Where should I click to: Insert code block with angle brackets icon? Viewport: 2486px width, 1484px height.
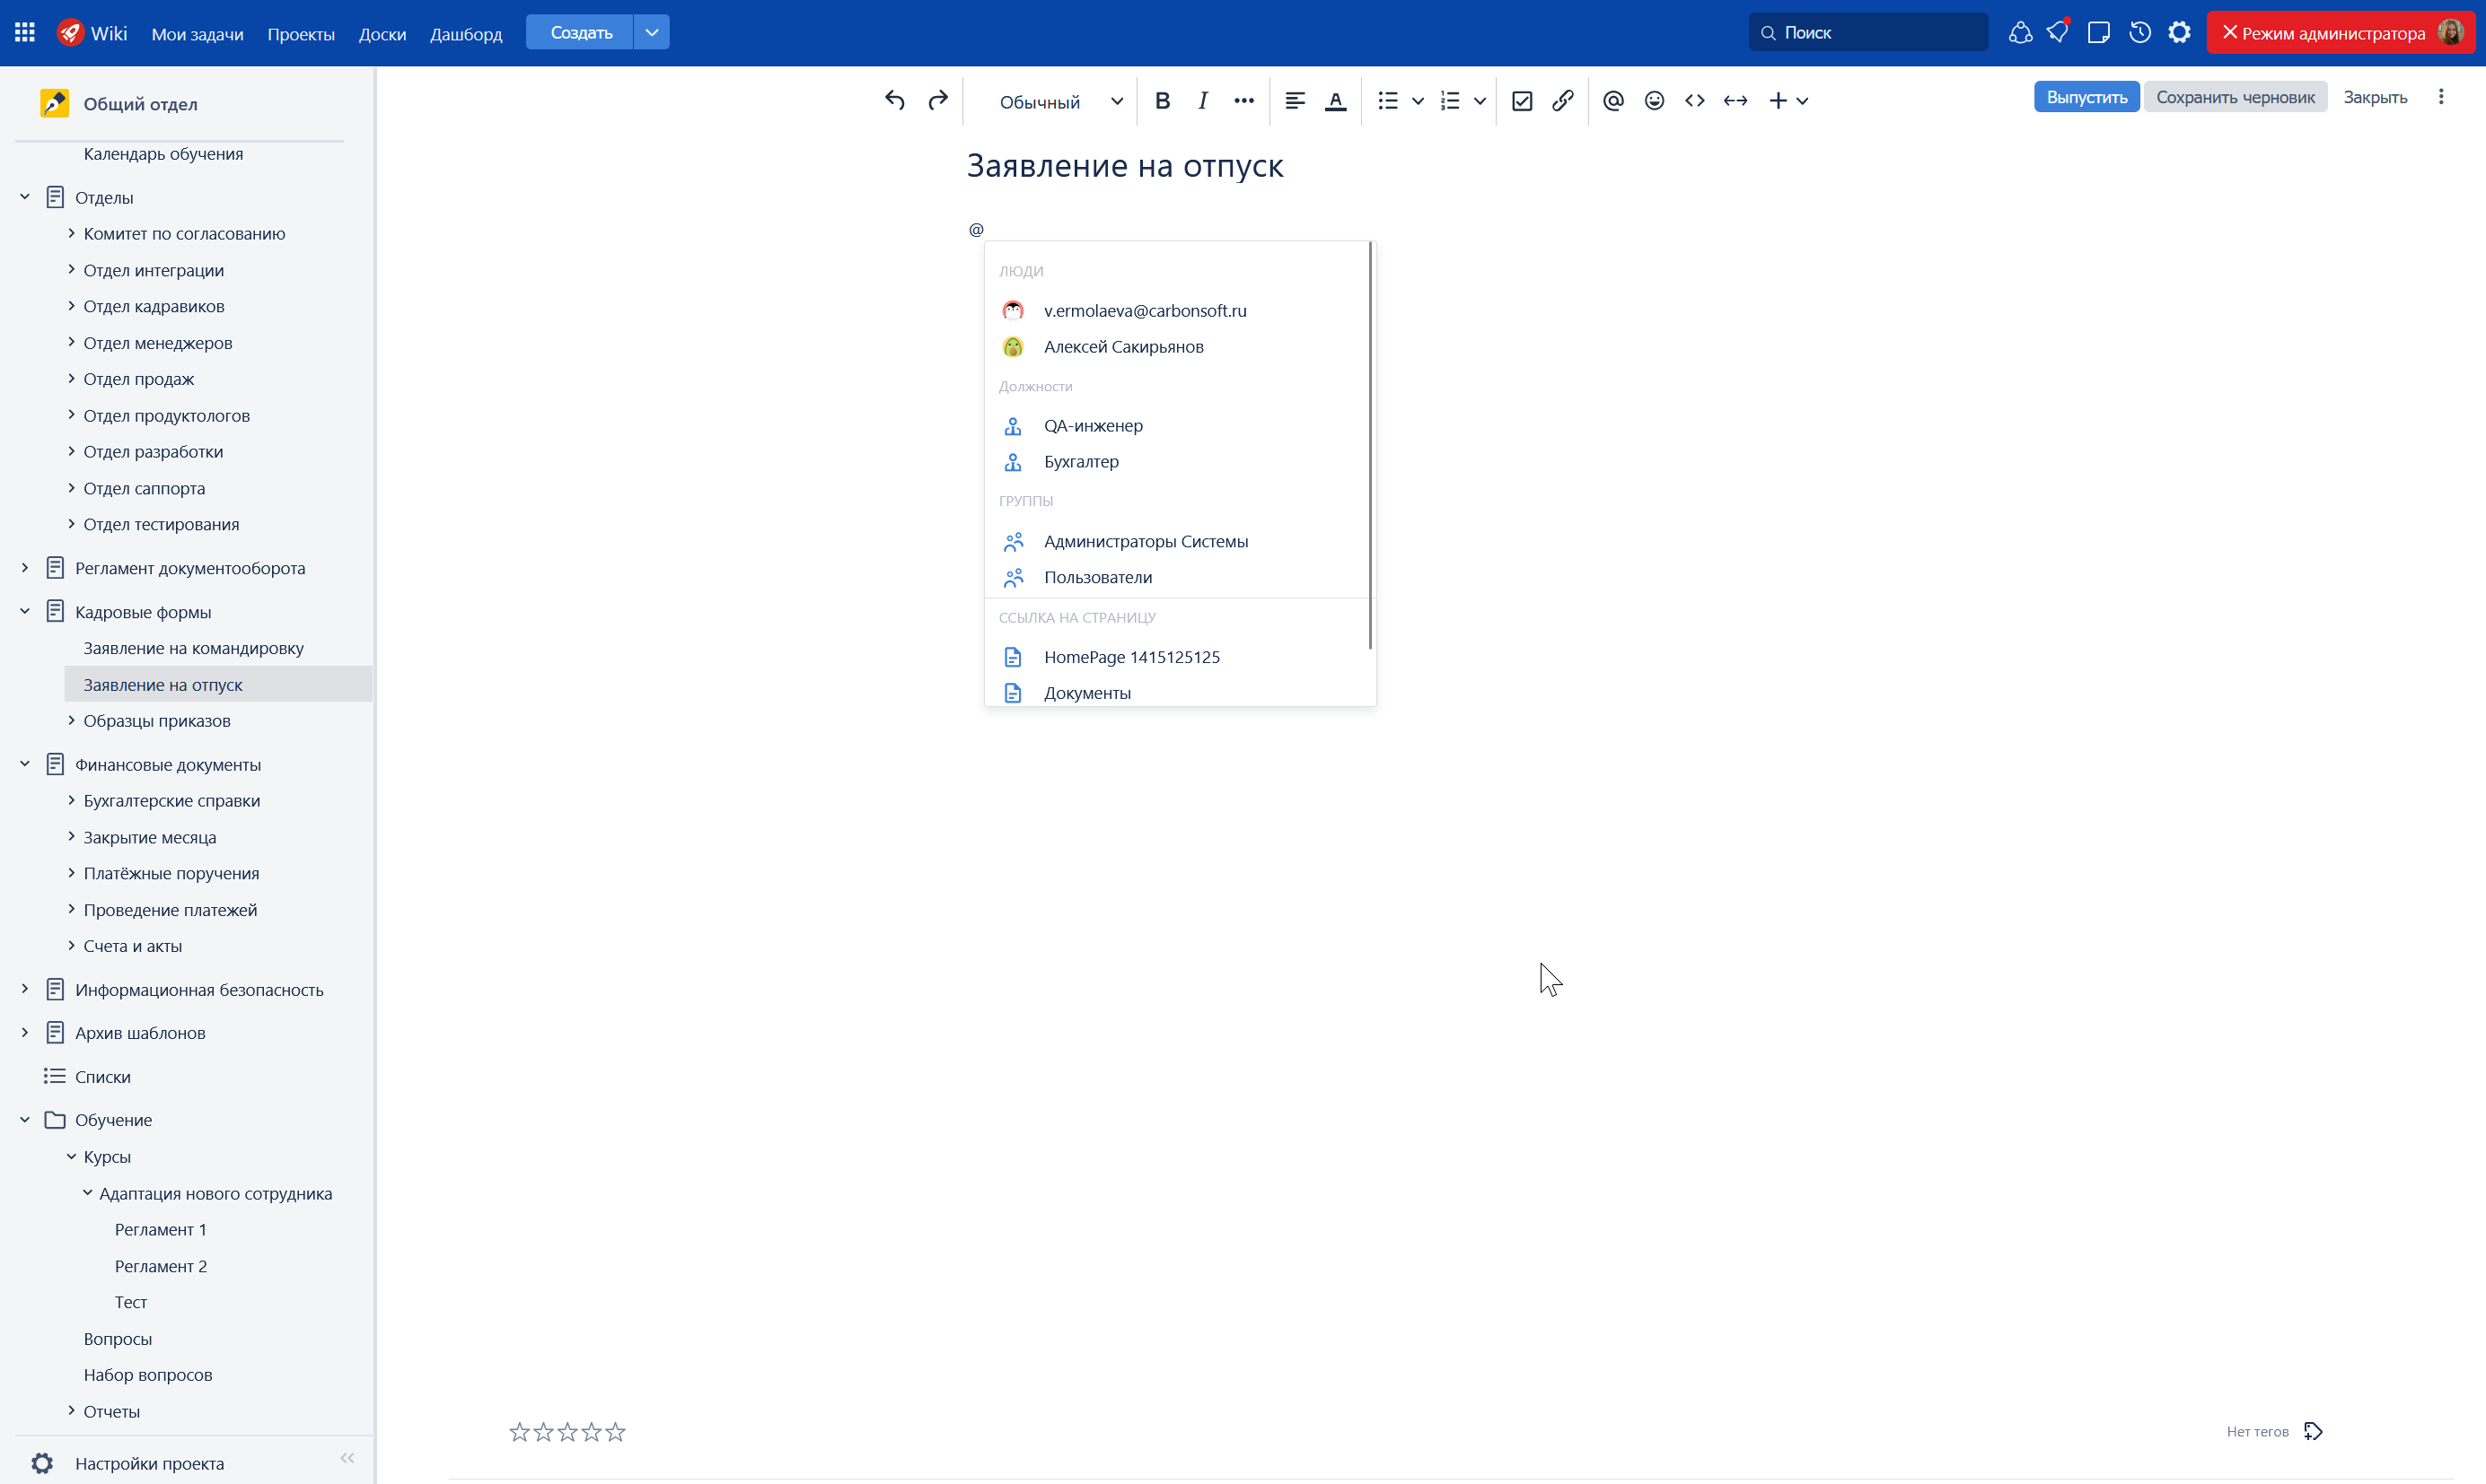(x=1693, y=100)
